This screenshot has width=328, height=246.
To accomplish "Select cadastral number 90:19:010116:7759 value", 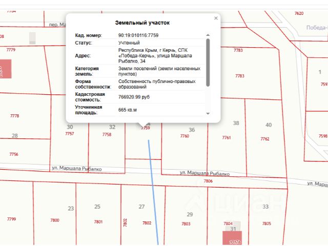I will [138, 35].
